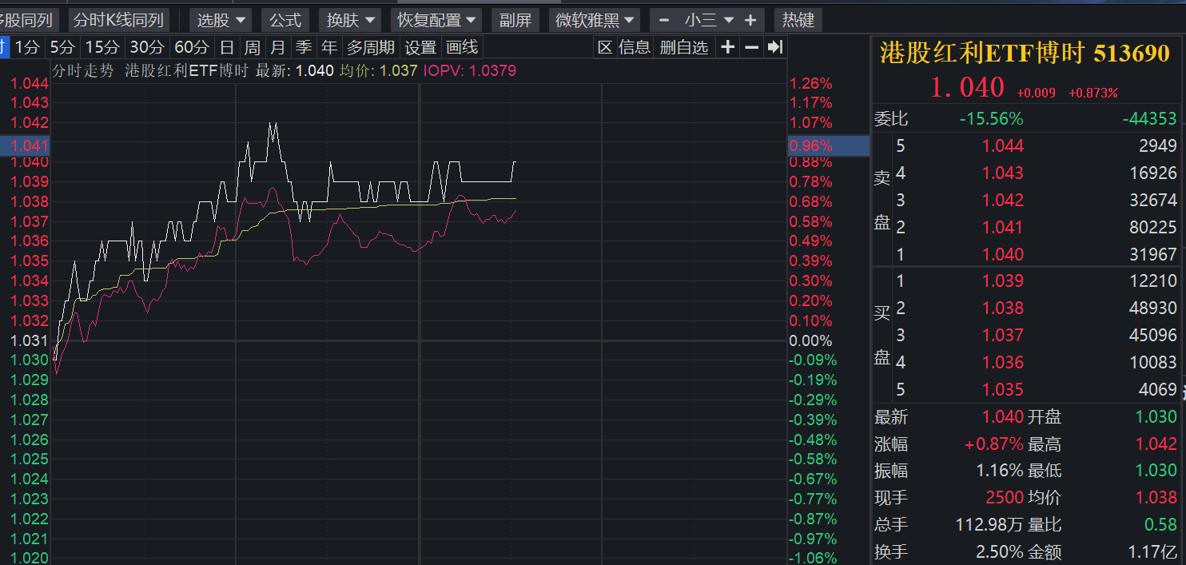Click the 热键 hotkey button
This screenshot has height=565, width=1186.
798,20
